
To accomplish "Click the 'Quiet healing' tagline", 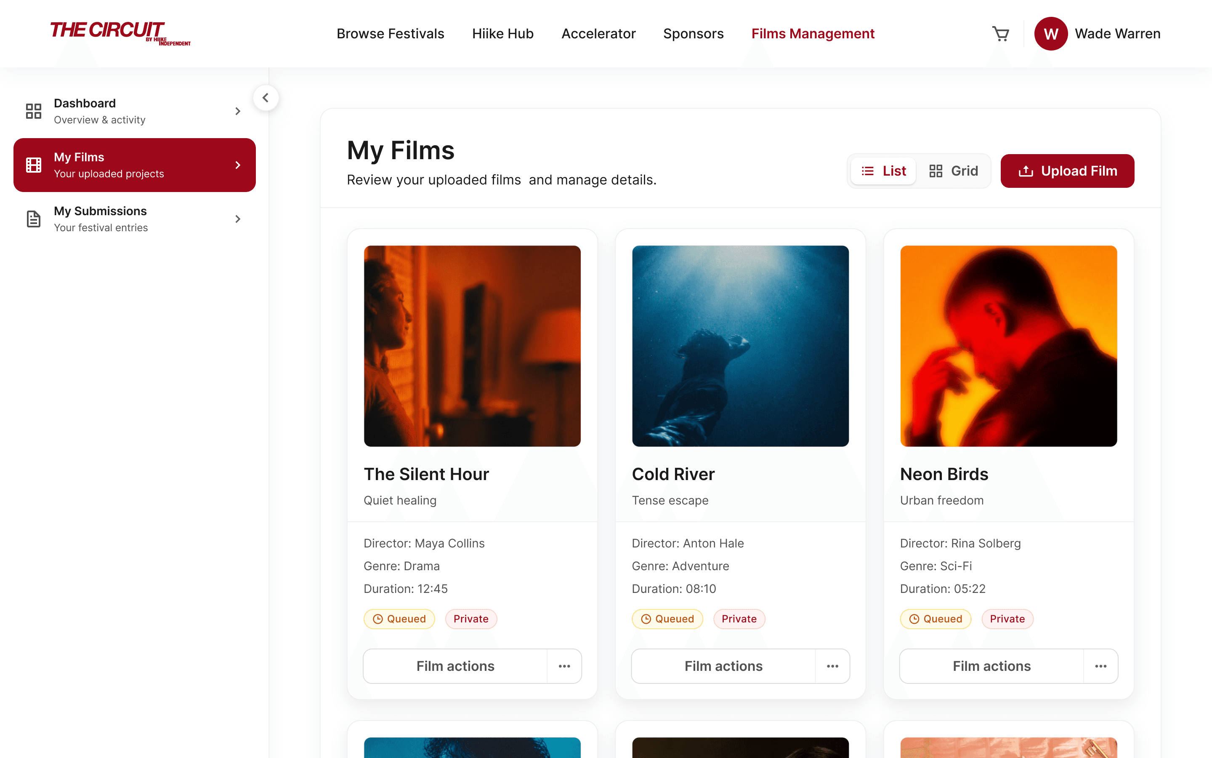I will [x=400, y=500].
